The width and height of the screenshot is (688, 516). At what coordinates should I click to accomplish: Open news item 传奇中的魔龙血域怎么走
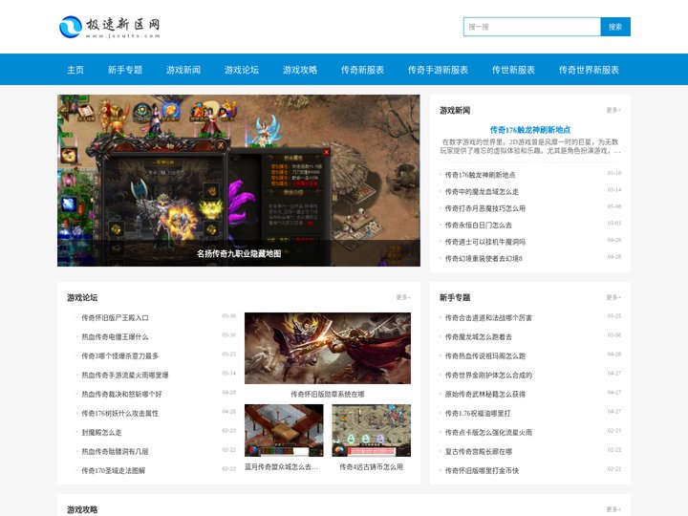click(482, 192)
